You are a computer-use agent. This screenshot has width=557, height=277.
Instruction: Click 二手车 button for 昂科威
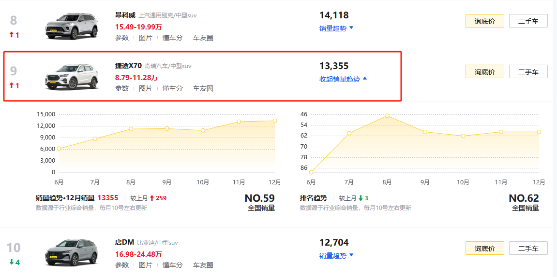click(528, 21)
